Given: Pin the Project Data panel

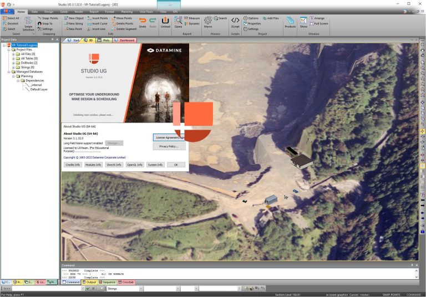Looking at the screenshot, I should (53, 40).
